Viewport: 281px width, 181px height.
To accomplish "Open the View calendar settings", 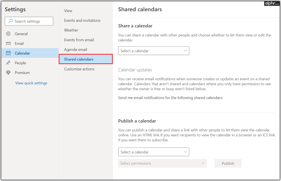I will pos(68,11).
